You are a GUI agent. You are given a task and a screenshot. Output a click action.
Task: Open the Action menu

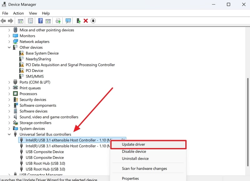point(18,13)
